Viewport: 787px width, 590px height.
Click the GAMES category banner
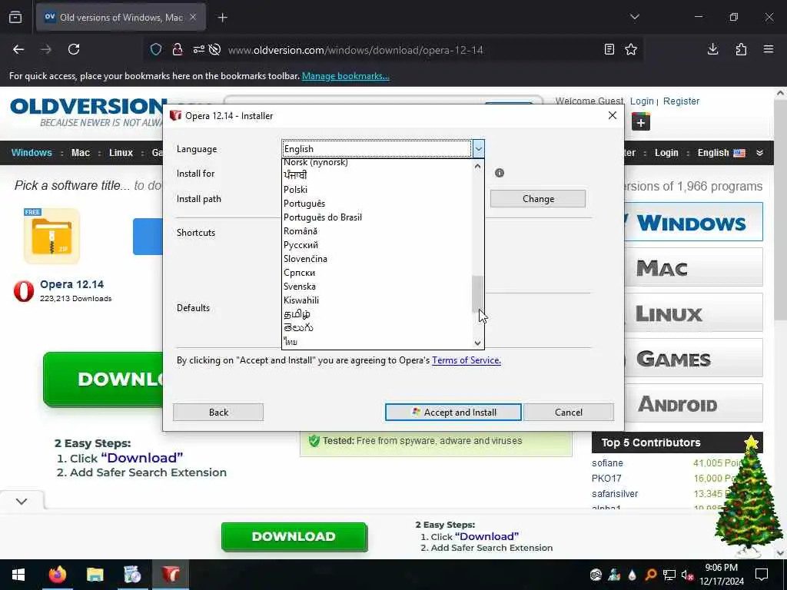click(x=694, y=358)
